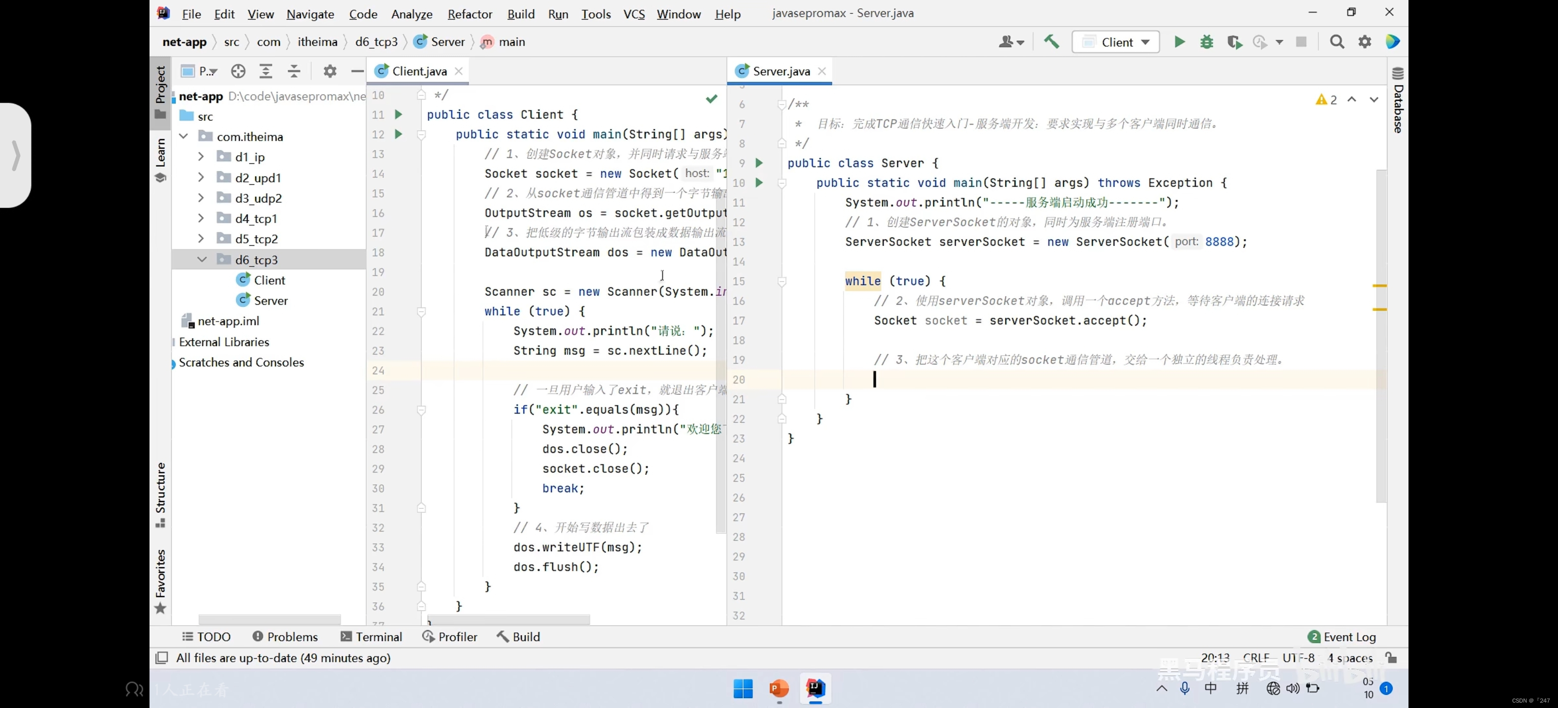Toggle Favorites tool window sidebar button
The height and width of the screenshot is (708, 1558).
coord(160,581)
